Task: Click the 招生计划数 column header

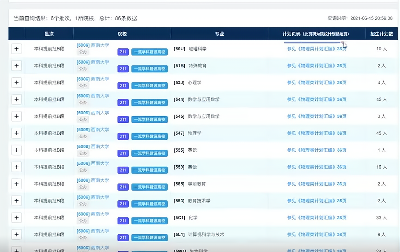Action: click(382, 34)
